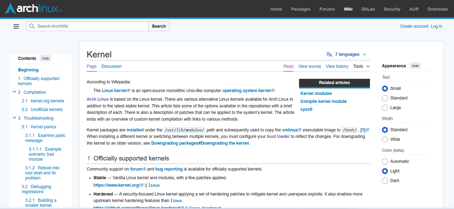
Task: Collapse the Troubleshooting contents section
Action: (x=15, y=118)
